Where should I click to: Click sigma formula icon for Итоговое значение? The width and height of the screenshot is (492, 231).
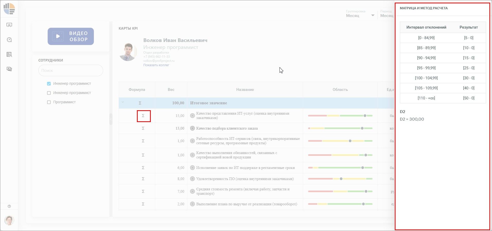(x=140, y=103)
